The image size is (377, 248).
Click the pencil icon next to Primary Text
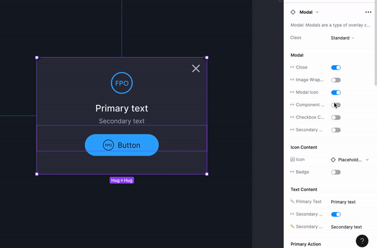point(292,202)
